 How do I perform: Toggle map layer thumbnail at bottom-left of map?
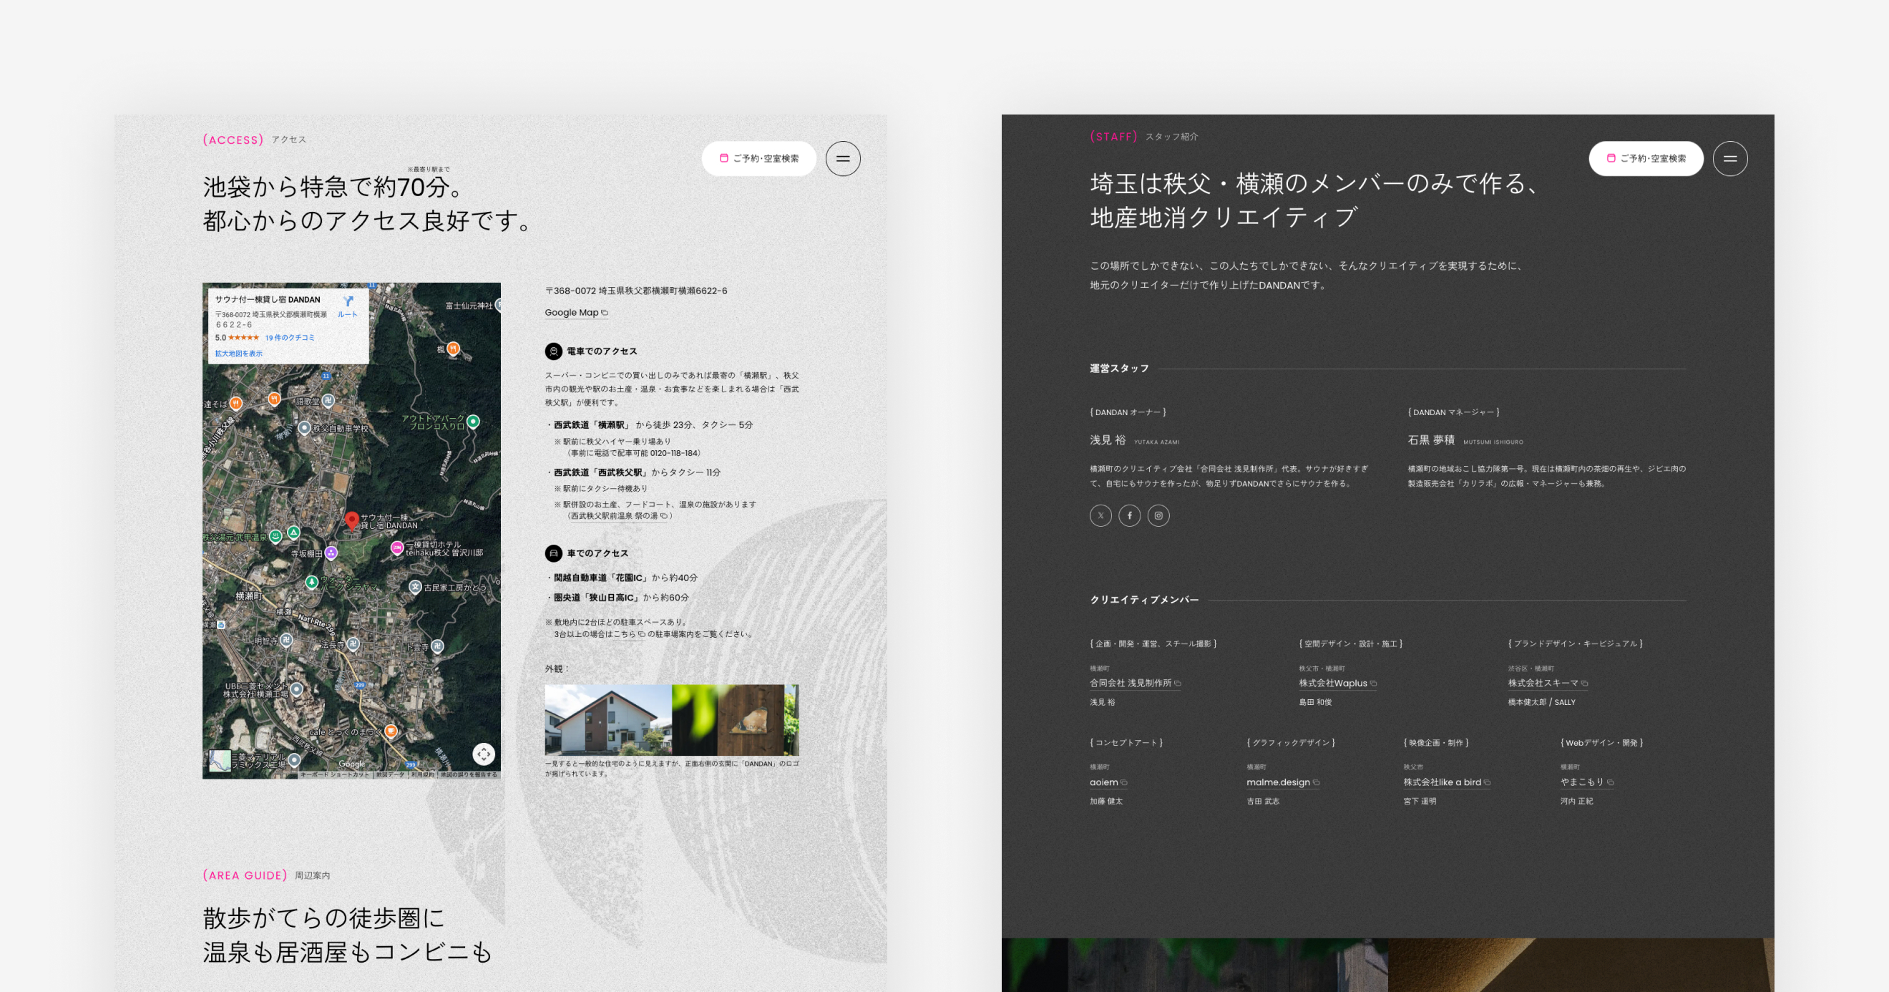pos(220,760)
